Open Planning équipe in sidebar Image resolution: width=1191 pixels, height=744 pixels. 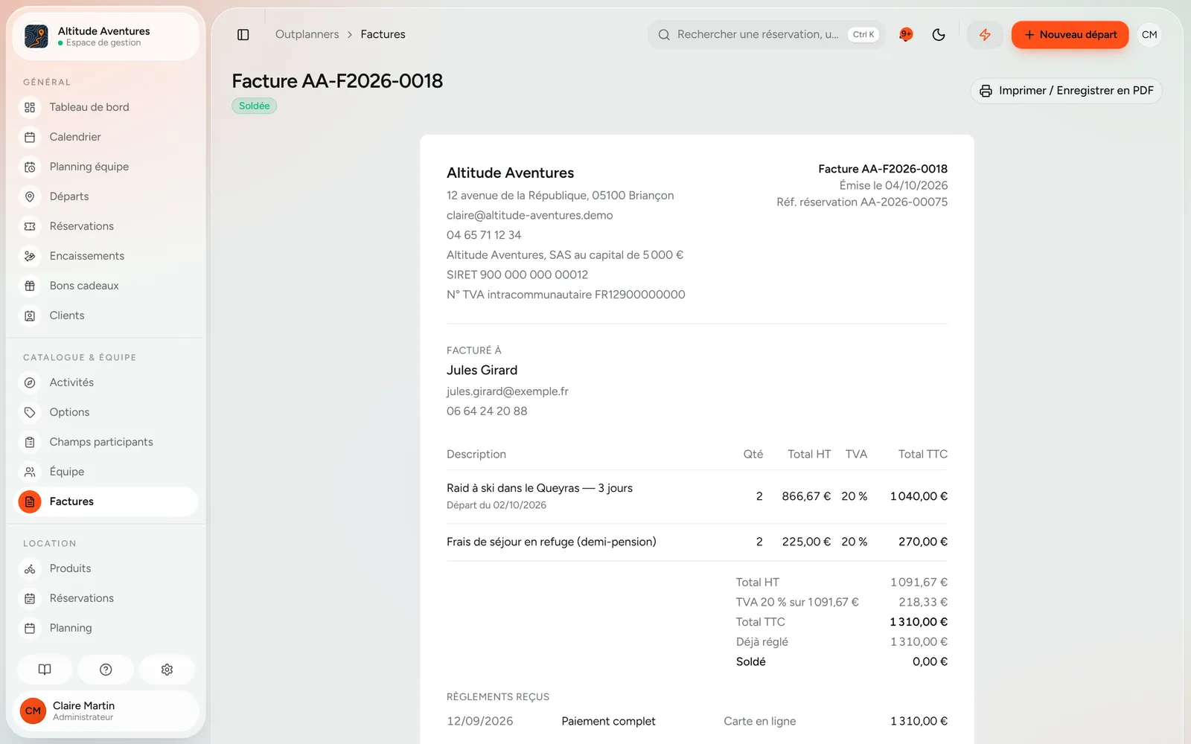(107, 167)
